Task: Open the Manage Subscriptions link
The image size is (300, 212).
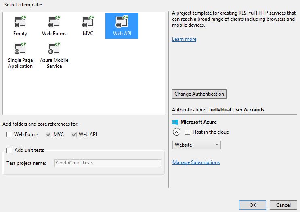Action: pos(196,162)
